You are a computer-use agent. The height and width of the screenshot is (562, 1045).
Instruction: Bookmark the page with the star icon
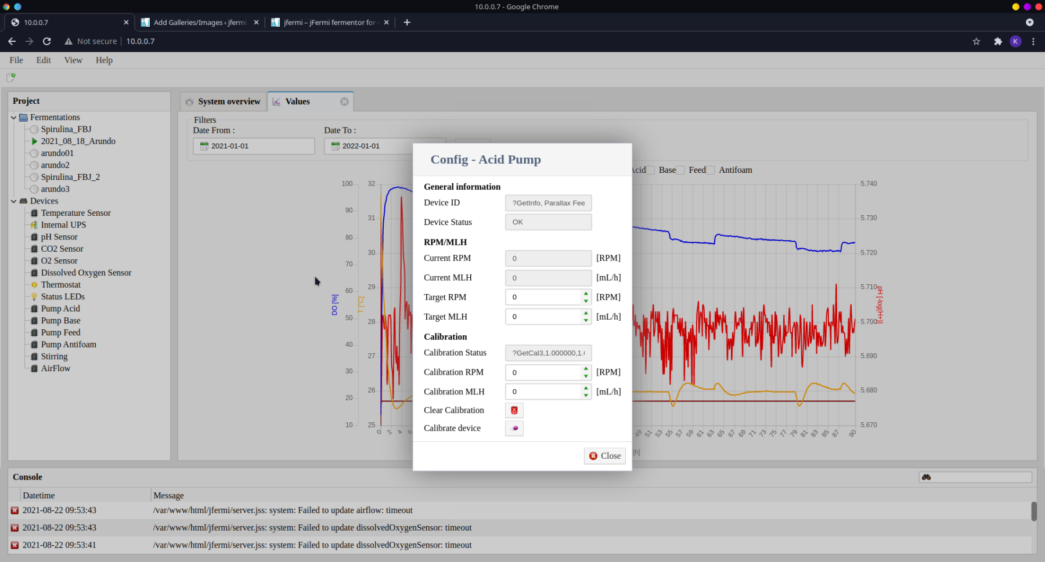976,41
